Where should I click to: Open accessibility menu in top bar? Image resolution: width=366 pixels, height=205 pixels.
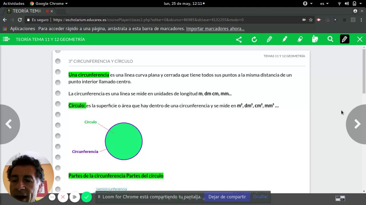coord(308,3)
